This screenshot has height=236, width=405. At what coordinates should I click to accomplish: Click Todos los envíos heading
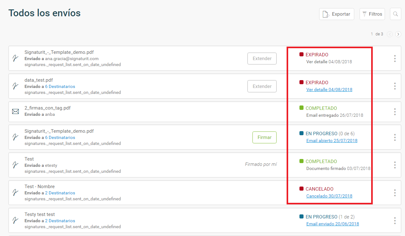(44, 13)
